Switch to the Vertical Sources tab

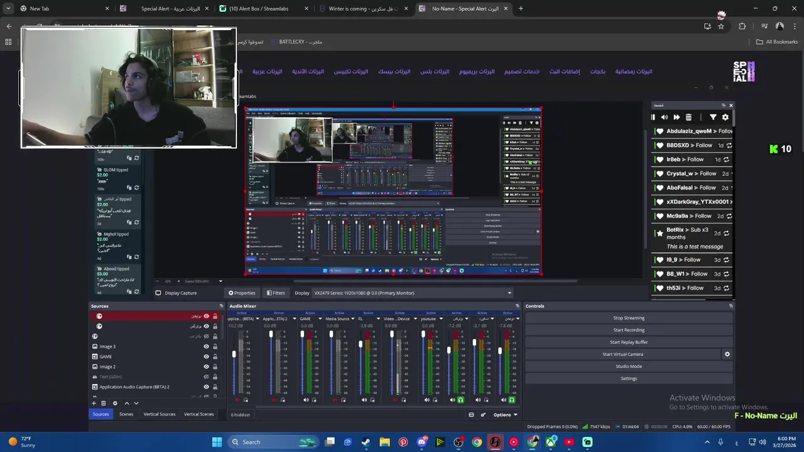pos(160,414)
